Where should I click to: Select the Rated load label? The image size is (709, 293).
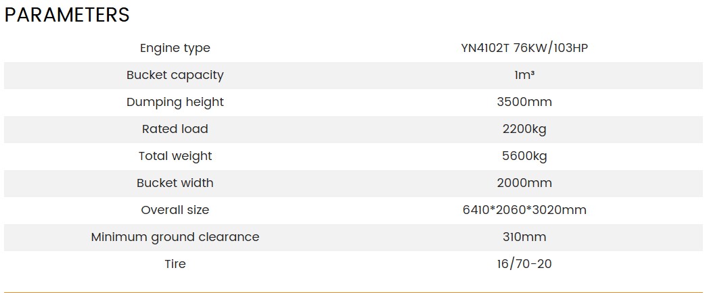[175, 129]
